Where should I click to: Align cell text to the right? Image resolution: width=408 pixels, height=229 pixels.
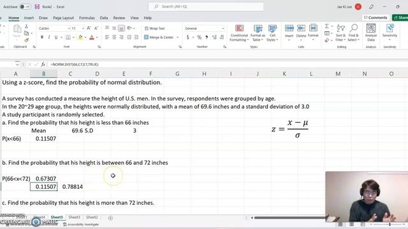122,38
